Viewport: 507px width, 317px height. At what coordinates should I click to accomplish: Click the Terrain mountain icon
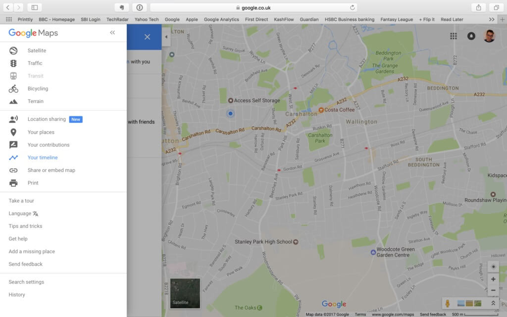click(13, 102)
